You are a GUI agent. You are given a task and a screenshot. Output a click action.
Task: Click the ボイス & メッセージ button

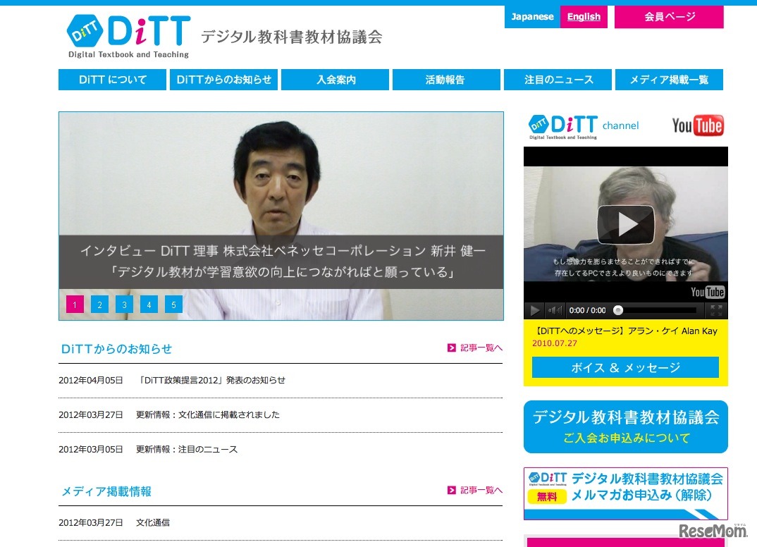[x=624, y=367]
